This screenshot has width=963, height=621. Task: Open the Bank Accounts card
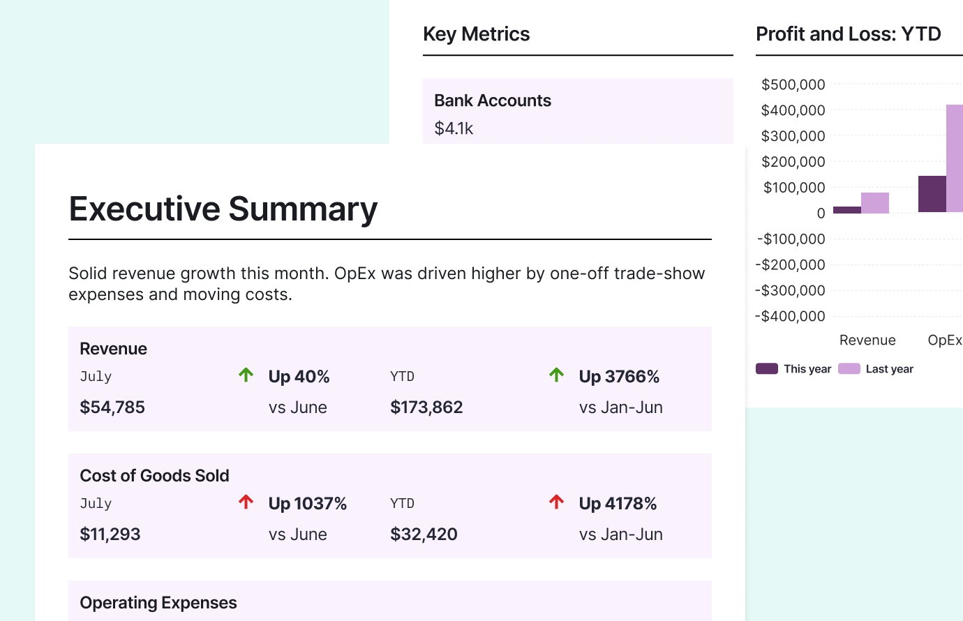[x=578, y=110]
